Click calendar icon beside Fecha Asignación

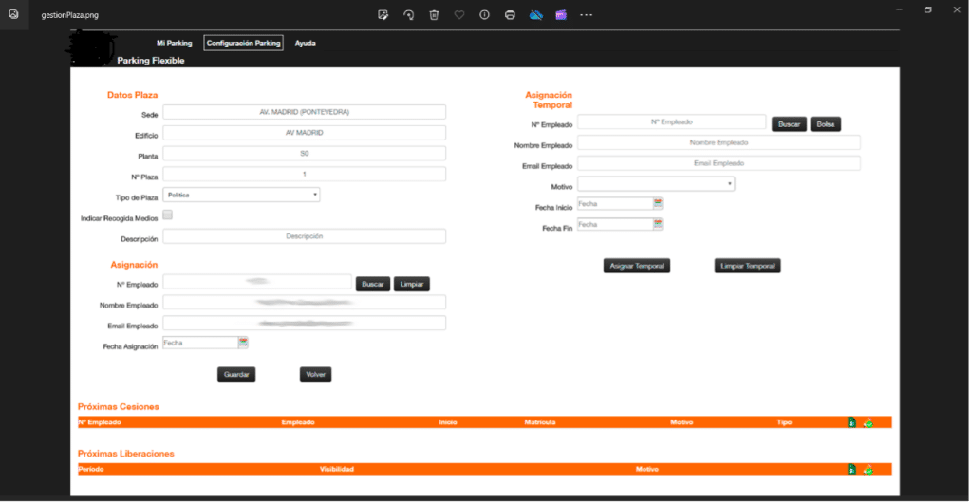pos(243,343)
